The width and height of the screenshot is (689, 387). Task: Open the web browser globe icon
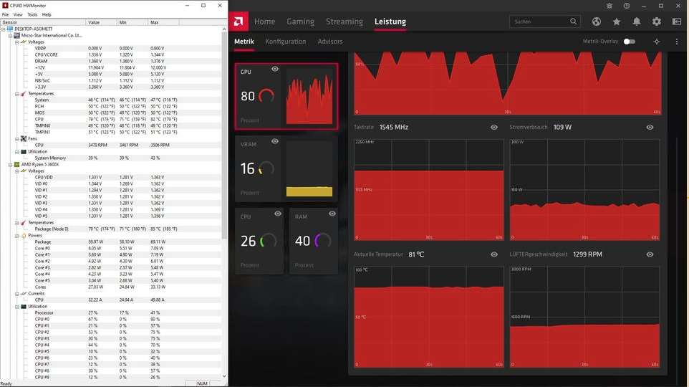596,21
